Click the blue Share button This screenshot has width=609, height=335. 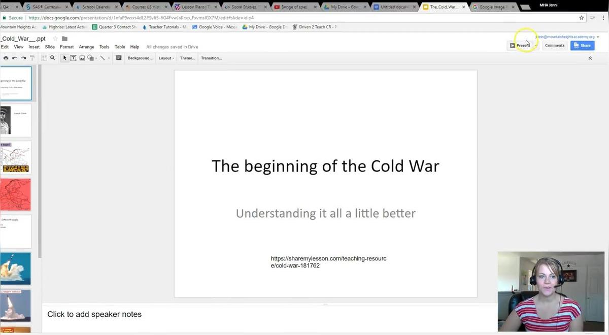(582, 45)
